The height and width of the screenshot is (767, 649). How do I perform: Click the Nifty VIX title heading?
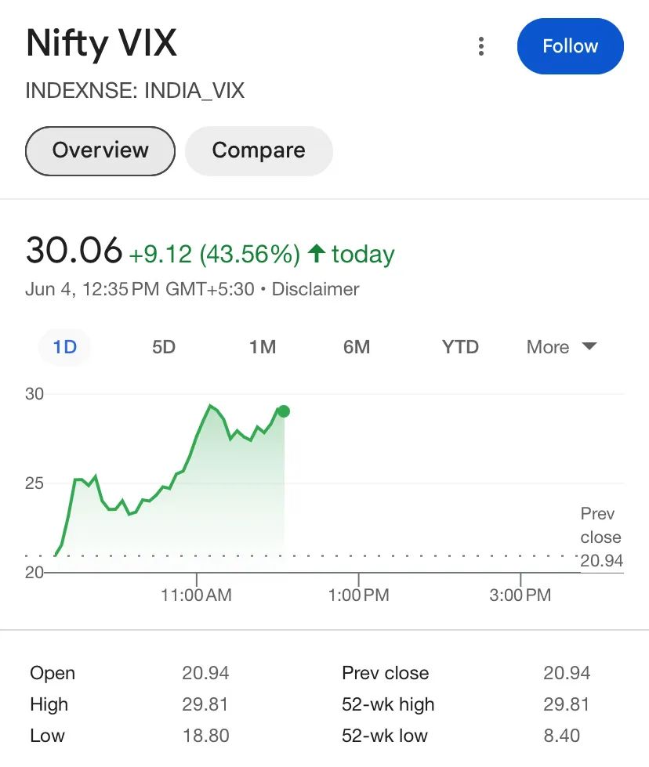tap(102, 43)
